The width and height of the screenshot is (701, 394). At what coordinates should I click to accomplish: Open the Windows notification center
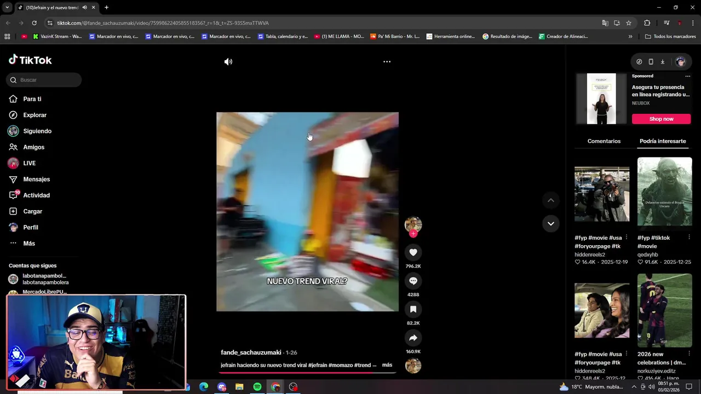point(689,387)
